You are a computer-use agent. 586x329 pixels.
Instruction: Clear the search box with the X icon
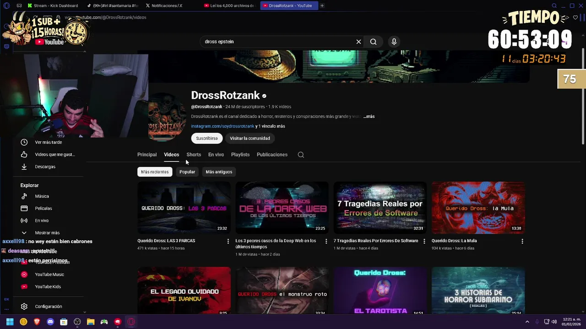[x=358, y=42]
